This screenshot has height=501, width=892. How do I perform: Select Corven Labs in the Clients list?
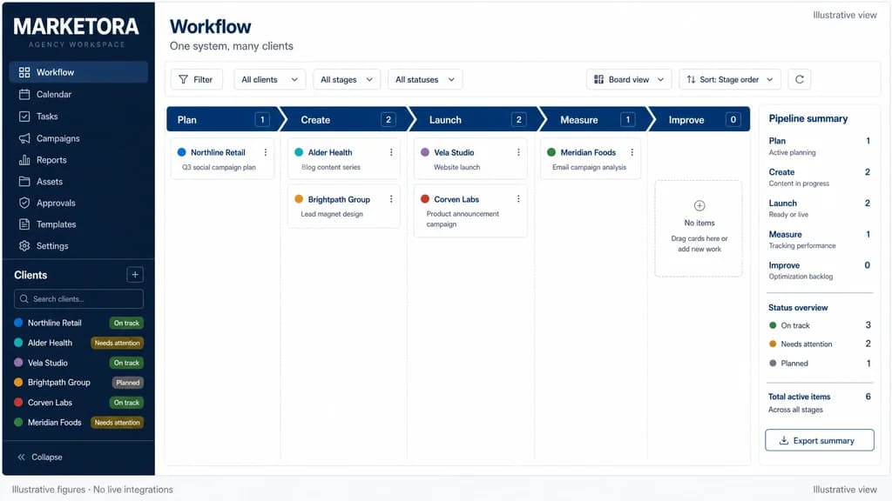click(x=78, y=402)
